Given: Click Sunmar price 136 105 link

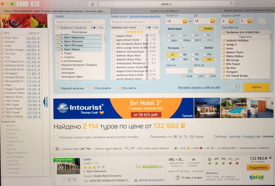Looking at the screenshot, I should coord(33,42).
